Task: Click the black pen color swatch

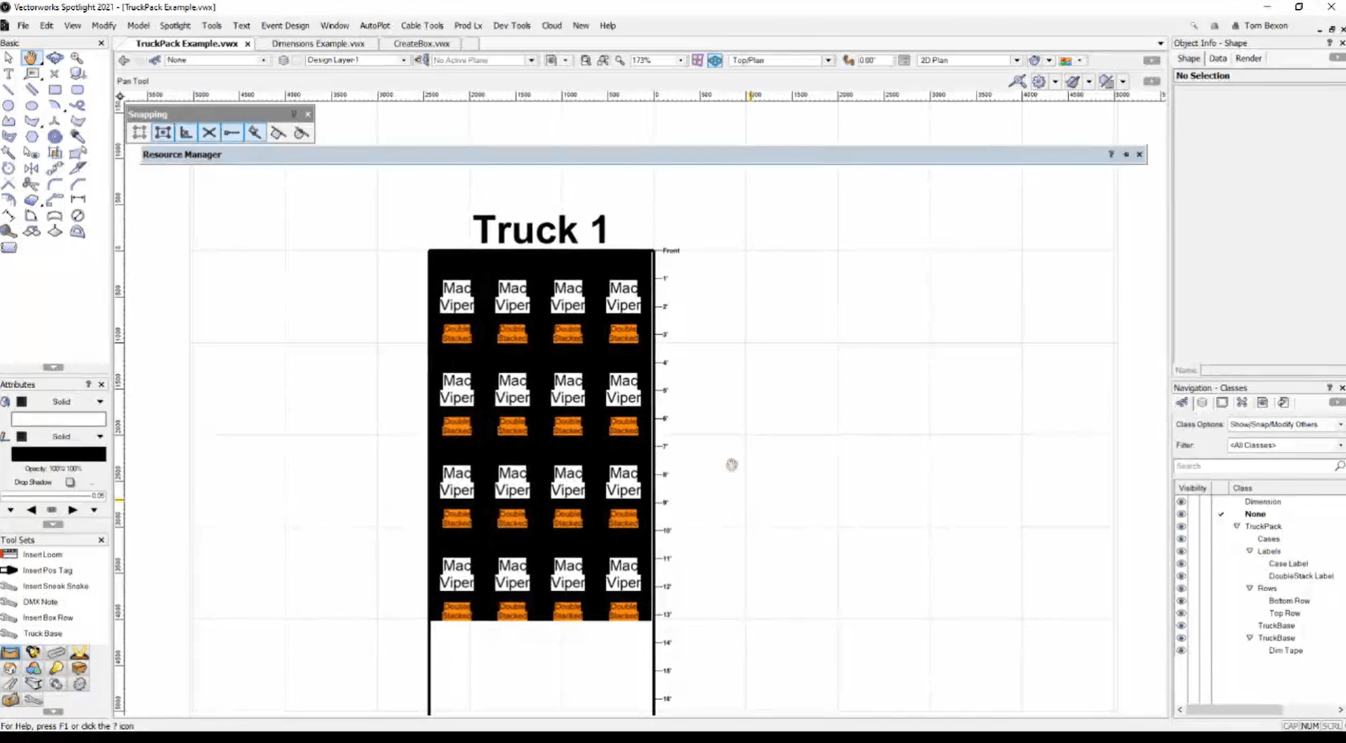Action: pyautogui.click(x=58, y=455)
